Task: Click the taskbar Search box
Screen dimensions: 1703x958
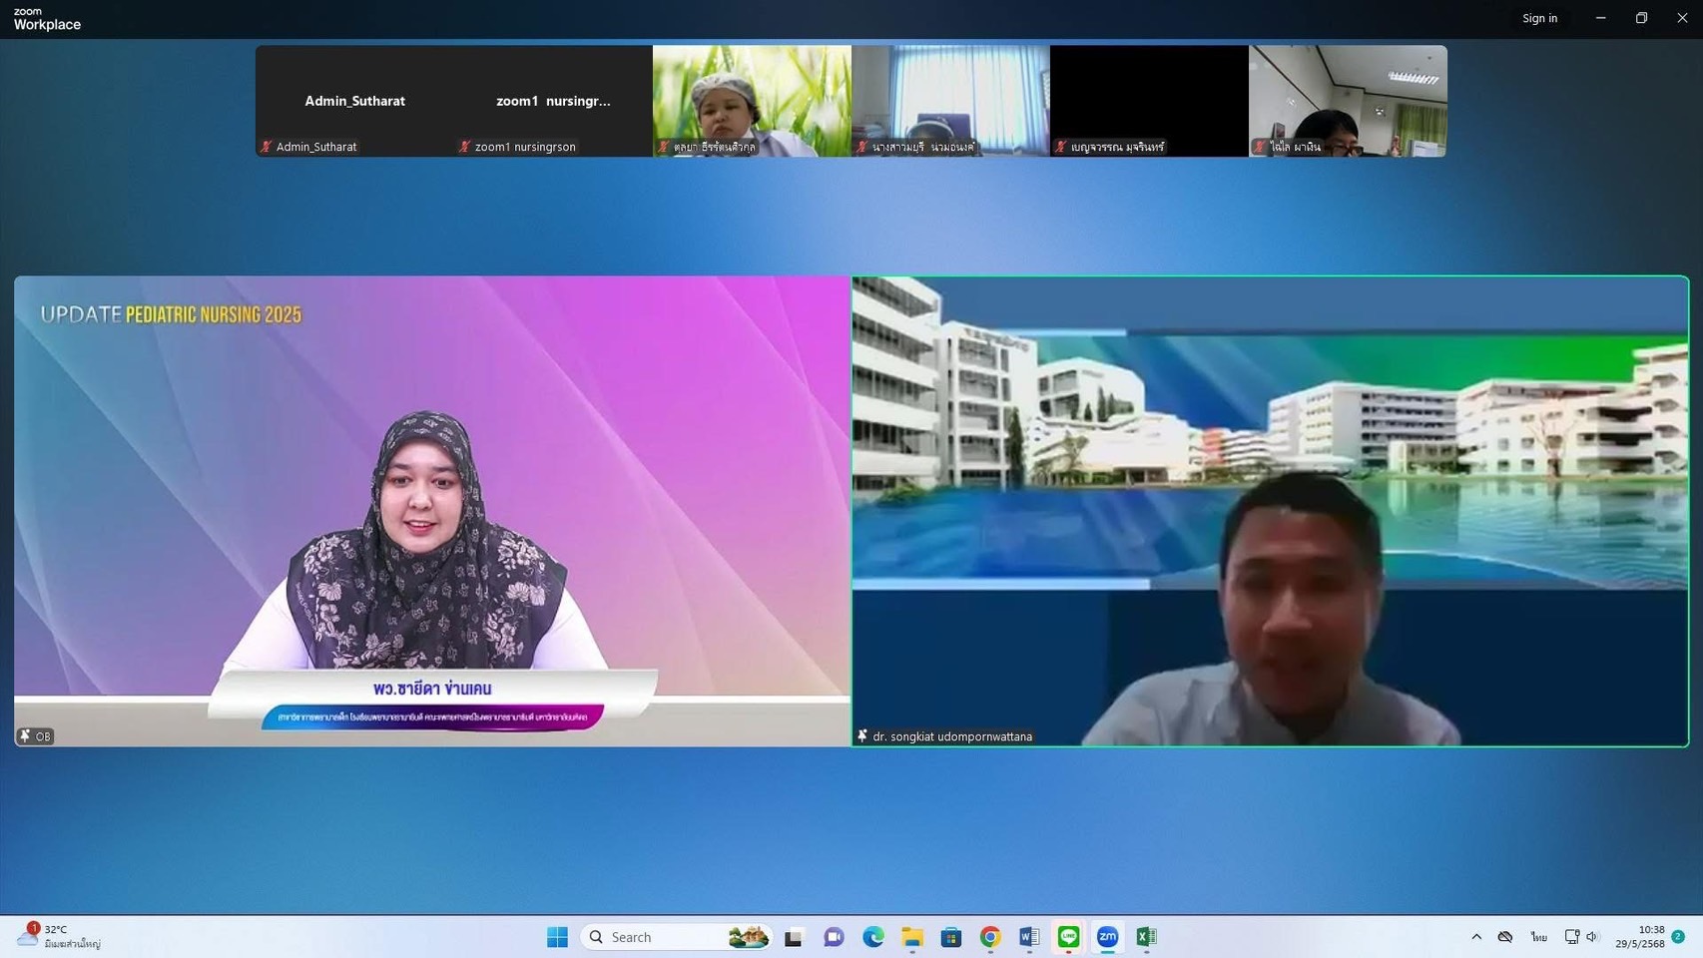Action: point(676,937)
